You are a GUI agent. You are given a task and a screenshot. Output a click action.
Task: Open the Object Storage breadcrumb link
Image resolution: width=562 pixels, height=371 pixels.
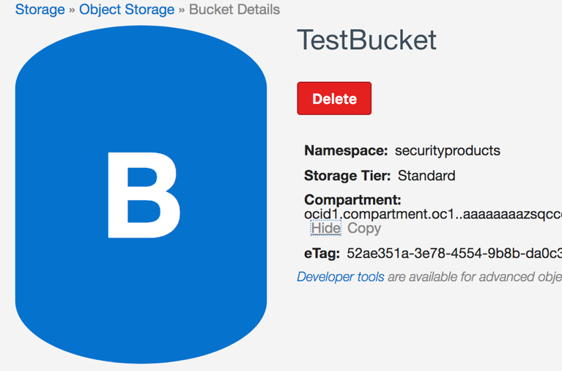(127, 10)
